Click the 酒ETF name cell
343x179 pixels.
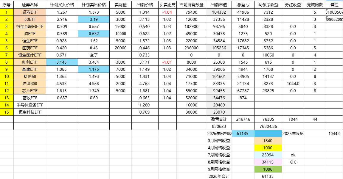[30, 34]
